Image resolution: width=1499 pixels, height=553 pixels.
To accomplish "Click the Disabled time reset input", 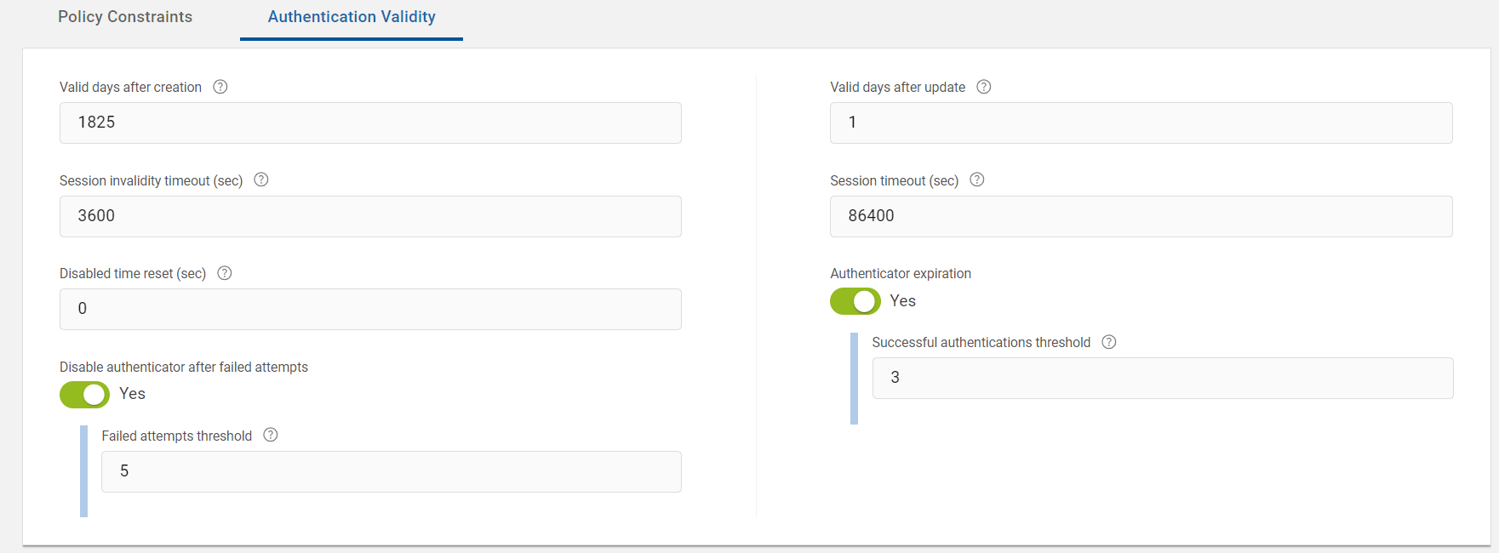I will click(x=370, y=309).
